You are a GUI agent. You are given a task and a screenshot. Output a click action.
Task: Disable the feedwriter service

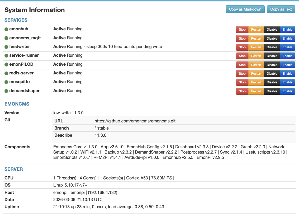272,47
